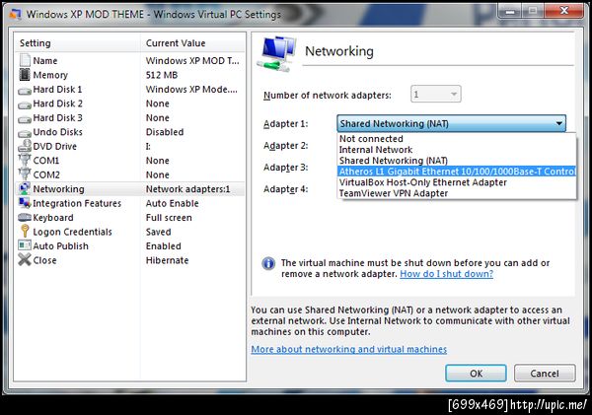Image resolution: width=592 pixels, height=415 pixels.
Task: Click the Networking globe icon in list
Action: click(25, 188)
